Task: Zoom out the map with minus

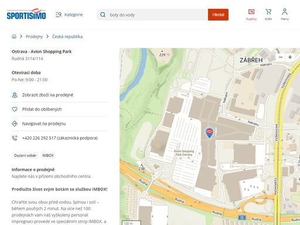Action: click(281, 57)
